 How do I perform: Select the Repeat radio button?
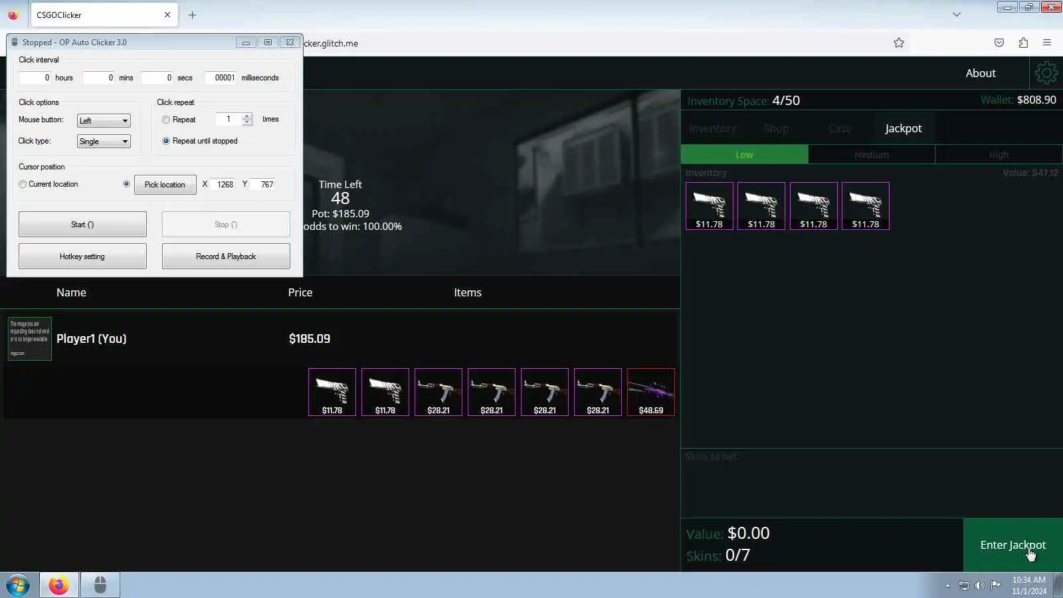pos(166,120)
